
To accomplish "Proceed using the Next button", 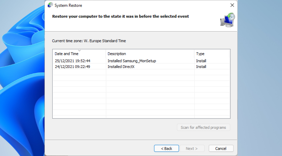I will click(191, 149).
